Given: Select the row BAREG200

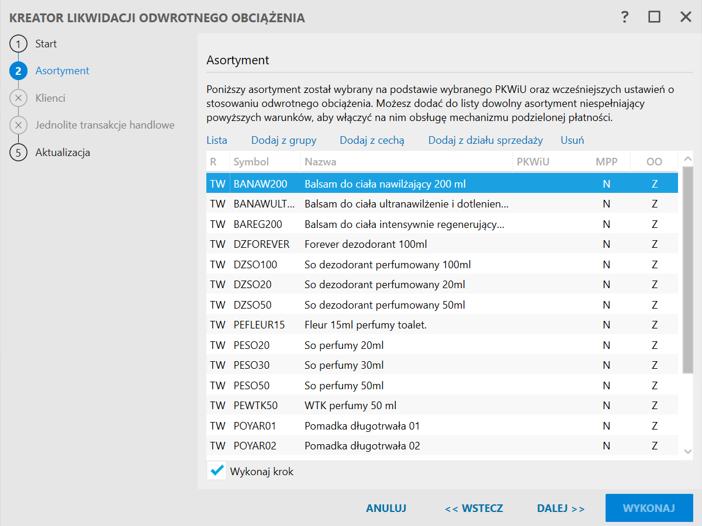Looking at the screenshot, I should coord(442,224).
